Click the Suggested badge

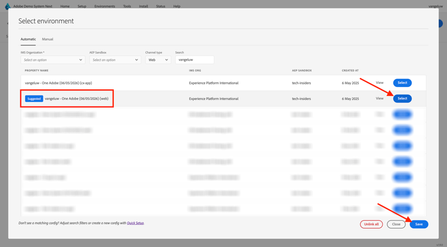pyautogui.click(x=34, y=99)
